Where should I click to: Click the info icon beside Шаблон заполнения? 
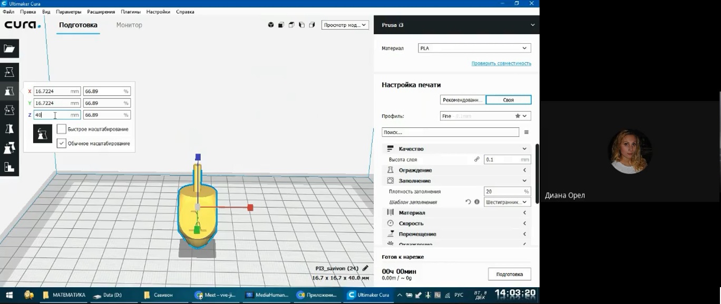coord(477,202)
